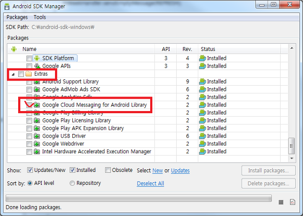Check the Intel Hardware Accelerated Execution Manager checkbox

(29, 152)
